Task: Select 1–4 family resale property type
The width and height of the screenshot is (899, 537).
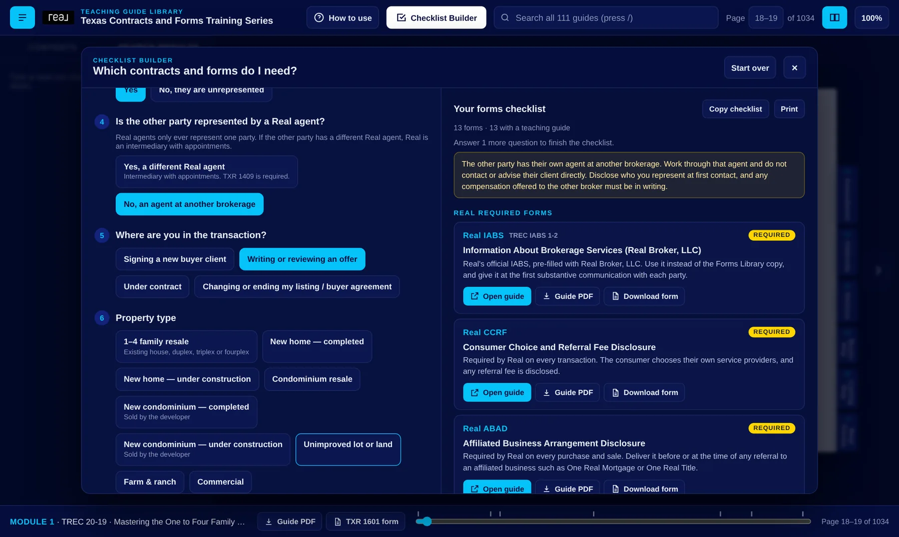Action: pos(186,347)
